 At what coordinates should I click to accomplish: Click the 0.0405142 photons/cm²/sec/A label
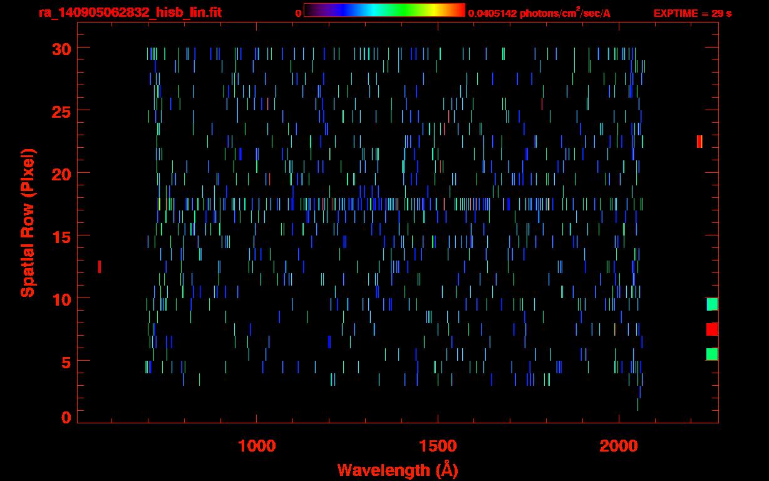539,13
